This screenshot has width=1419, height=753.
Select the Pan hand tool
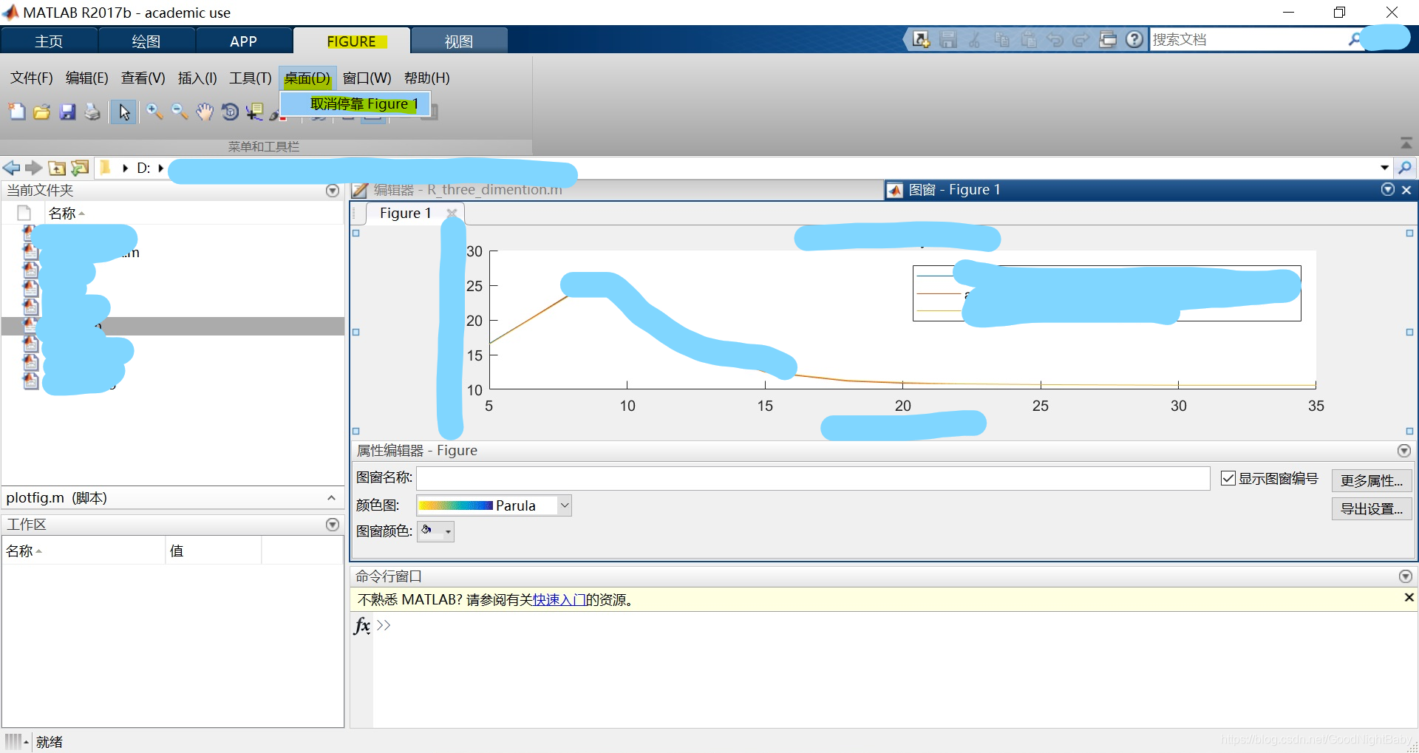(205, 112)
